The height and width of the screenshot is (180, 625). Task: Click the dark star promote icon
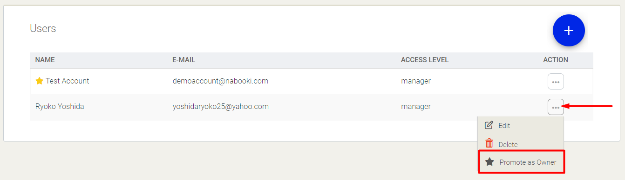[x=489, y=162]
